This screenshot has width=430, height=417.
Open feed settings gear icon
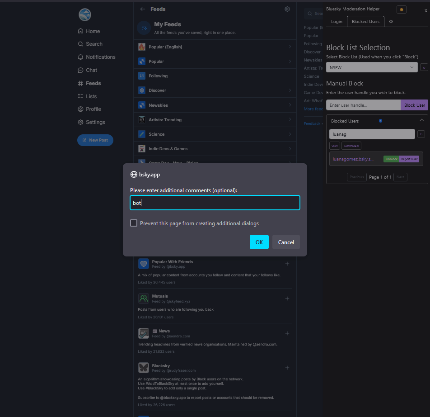287,9
